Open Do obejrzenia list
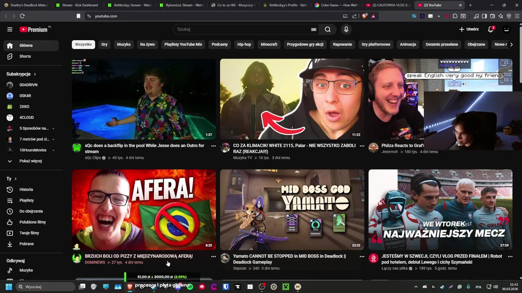This screenshot has width=522, height=293. coord(31,212)
